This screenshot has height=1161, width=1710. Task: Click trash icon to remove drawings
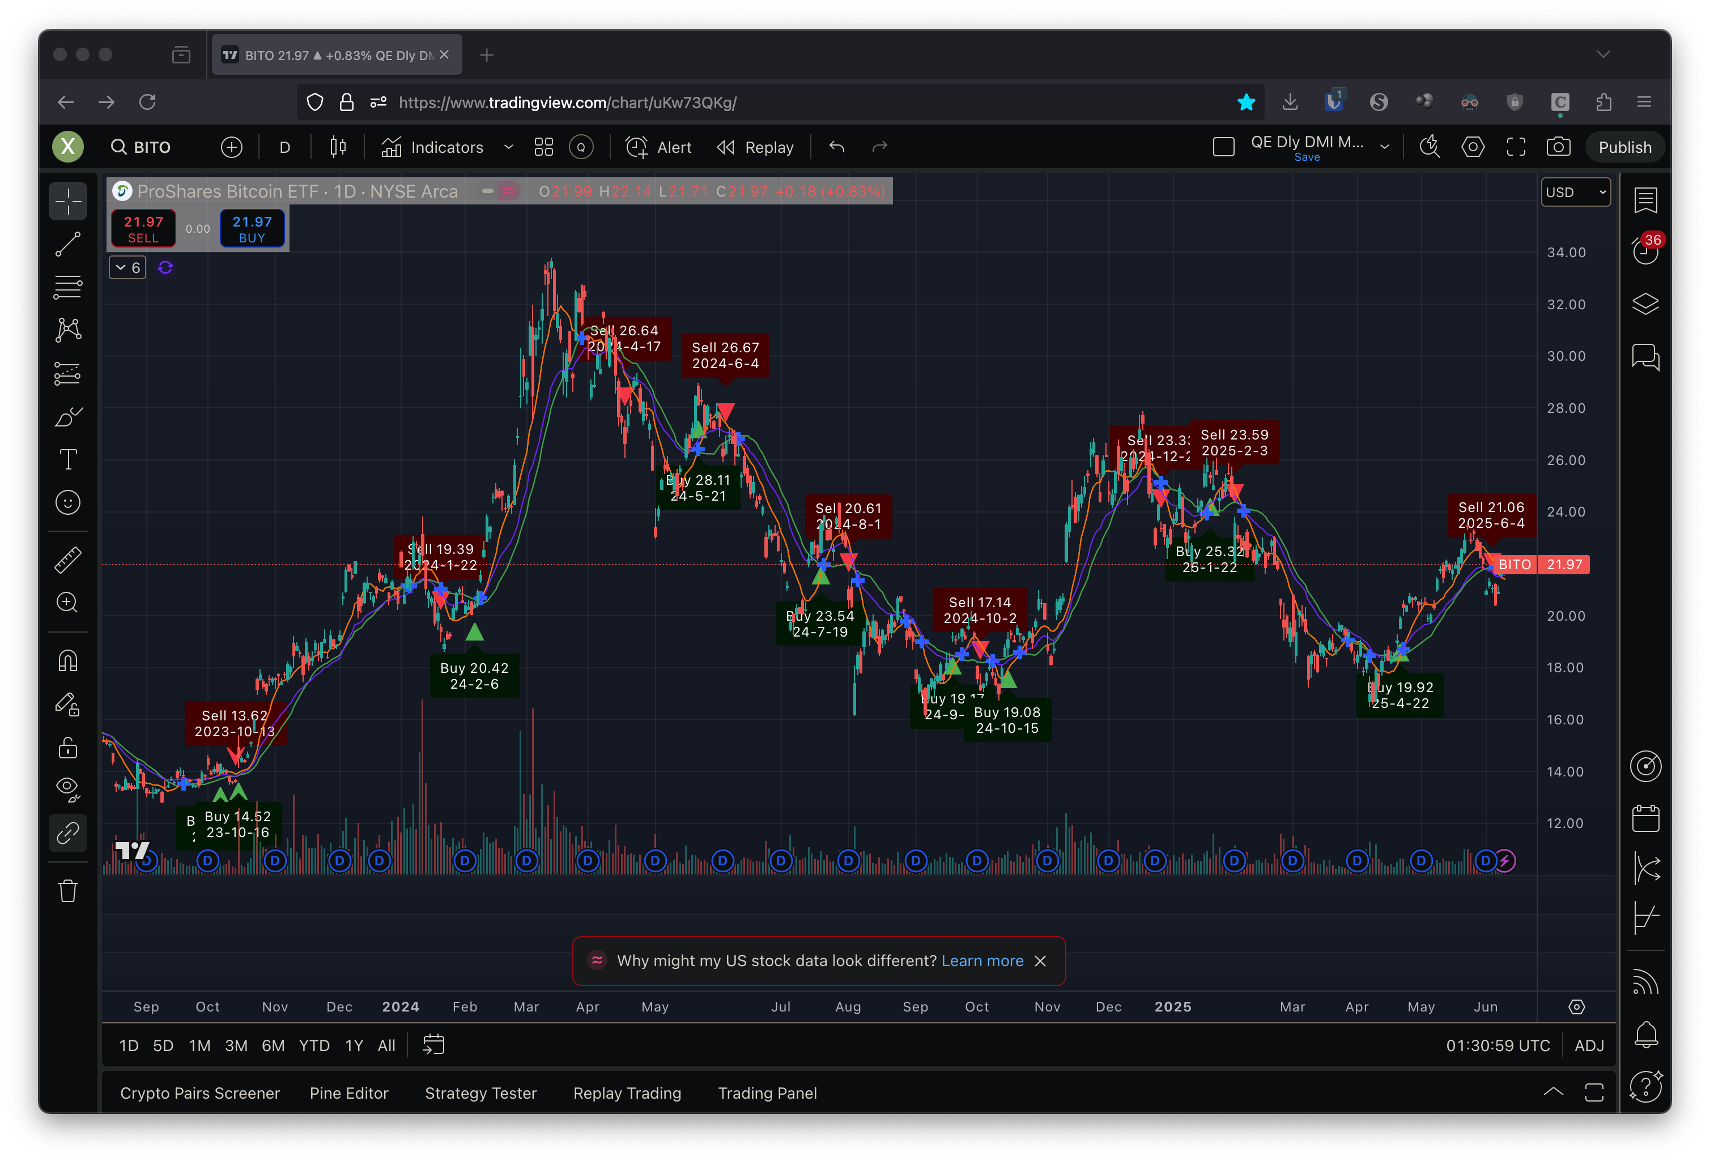click(x=67, y=891)
